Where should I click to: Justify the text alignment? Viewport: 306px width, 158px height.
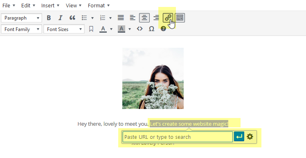pyautogui.click(x=121, y=18)
